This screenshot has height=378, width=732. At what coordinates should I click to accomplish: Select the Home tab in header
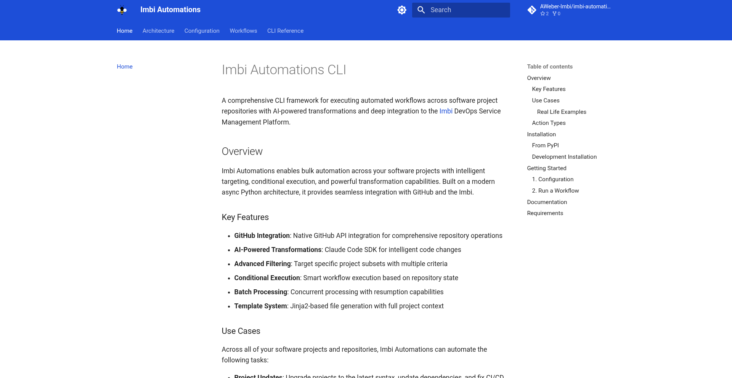[125, 31]
